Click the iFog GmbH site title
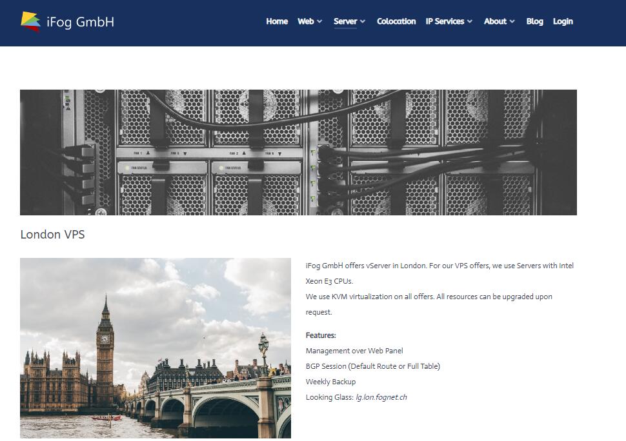Image resolution: width=626 pixels, height=441 pixels. (80, 21)
